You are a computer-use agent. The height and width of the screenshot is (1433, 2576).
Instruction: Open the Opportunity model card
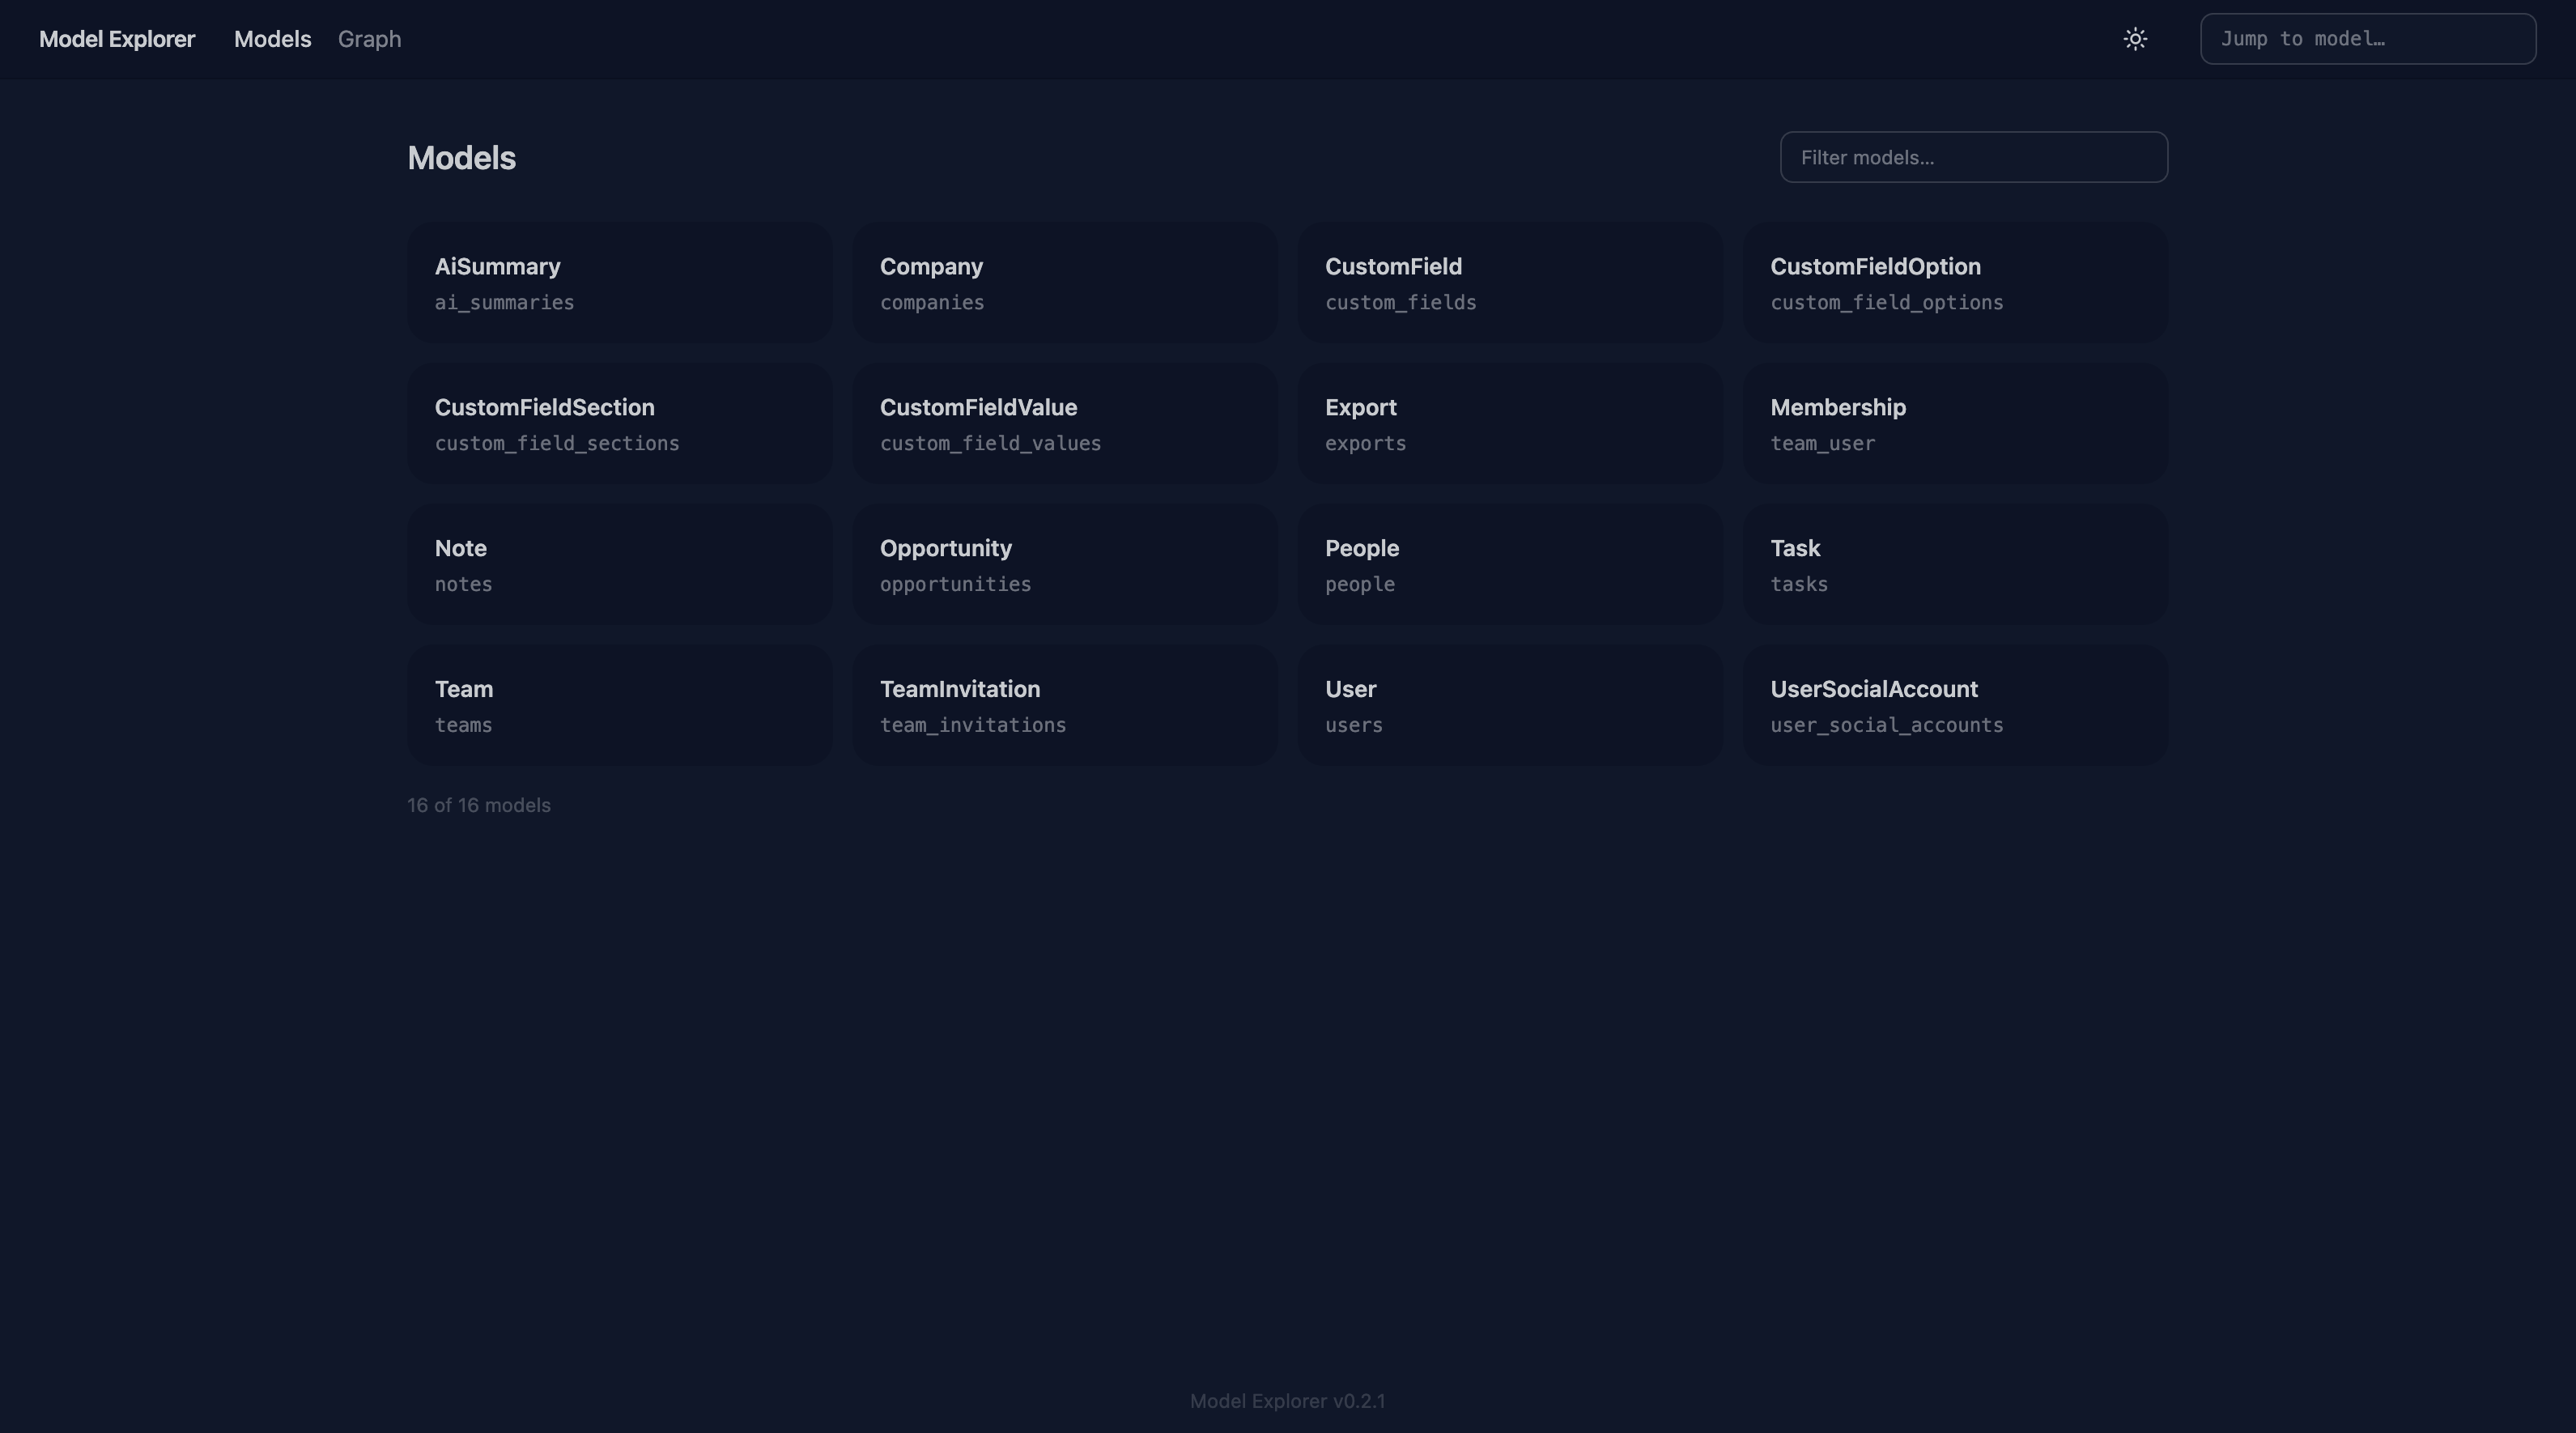click(x=1064, y=564)
